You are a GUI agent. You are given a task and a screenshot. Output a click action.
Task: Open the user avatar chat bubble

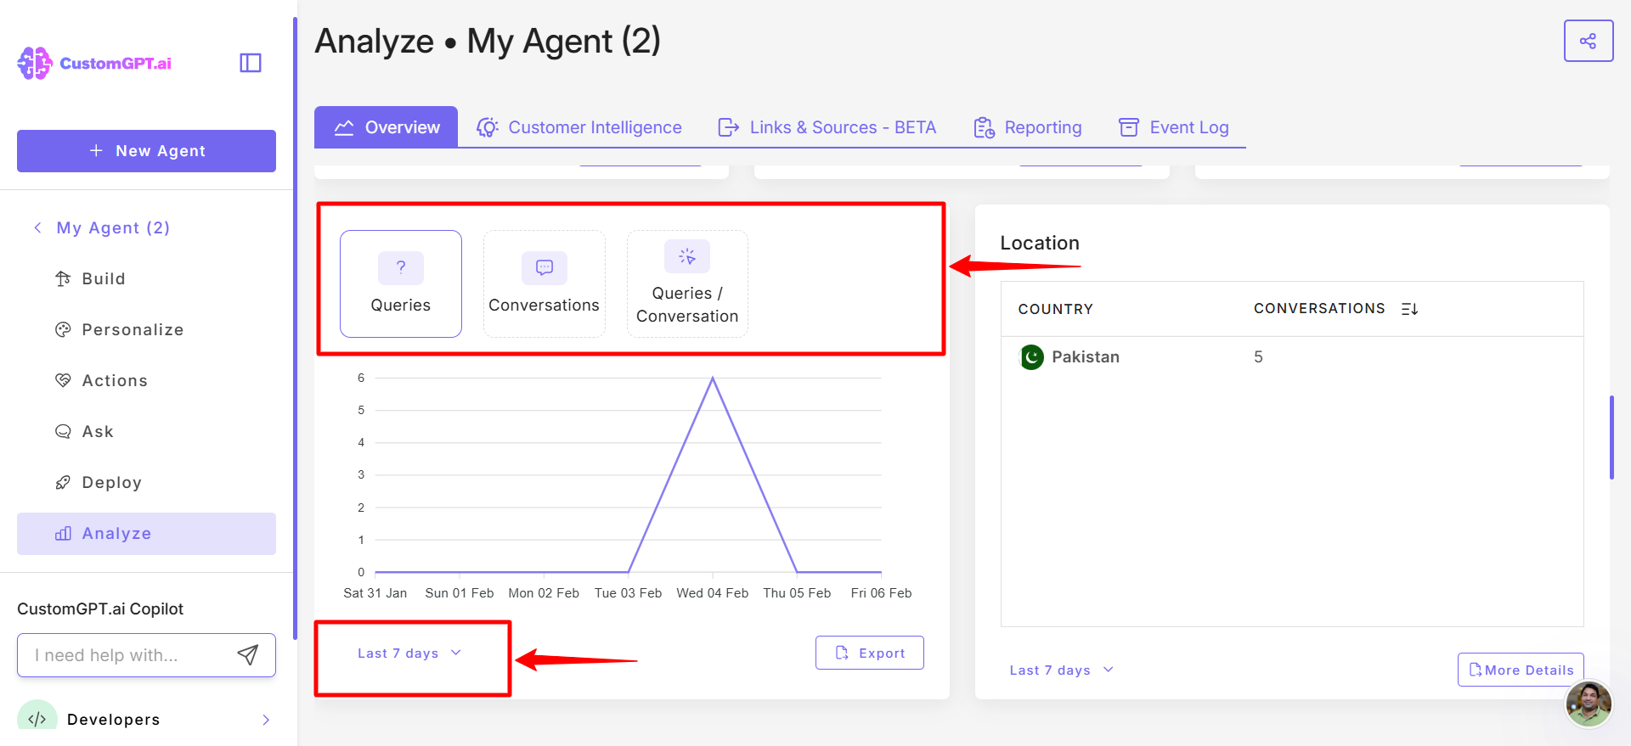1588,704
